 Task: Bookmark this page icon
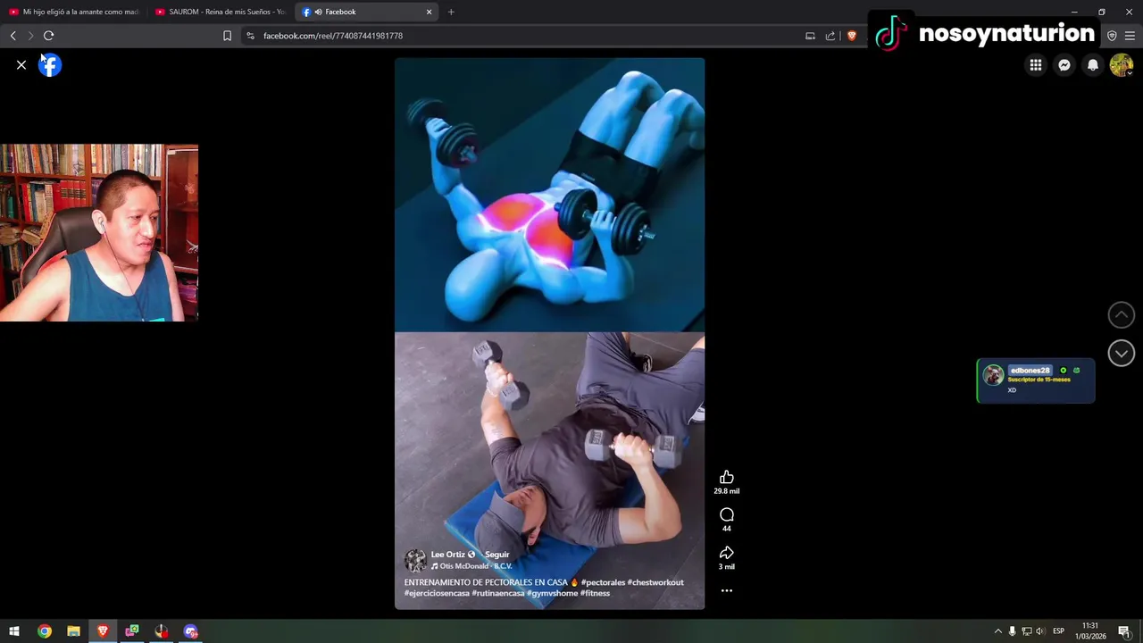tap(227, 36)
